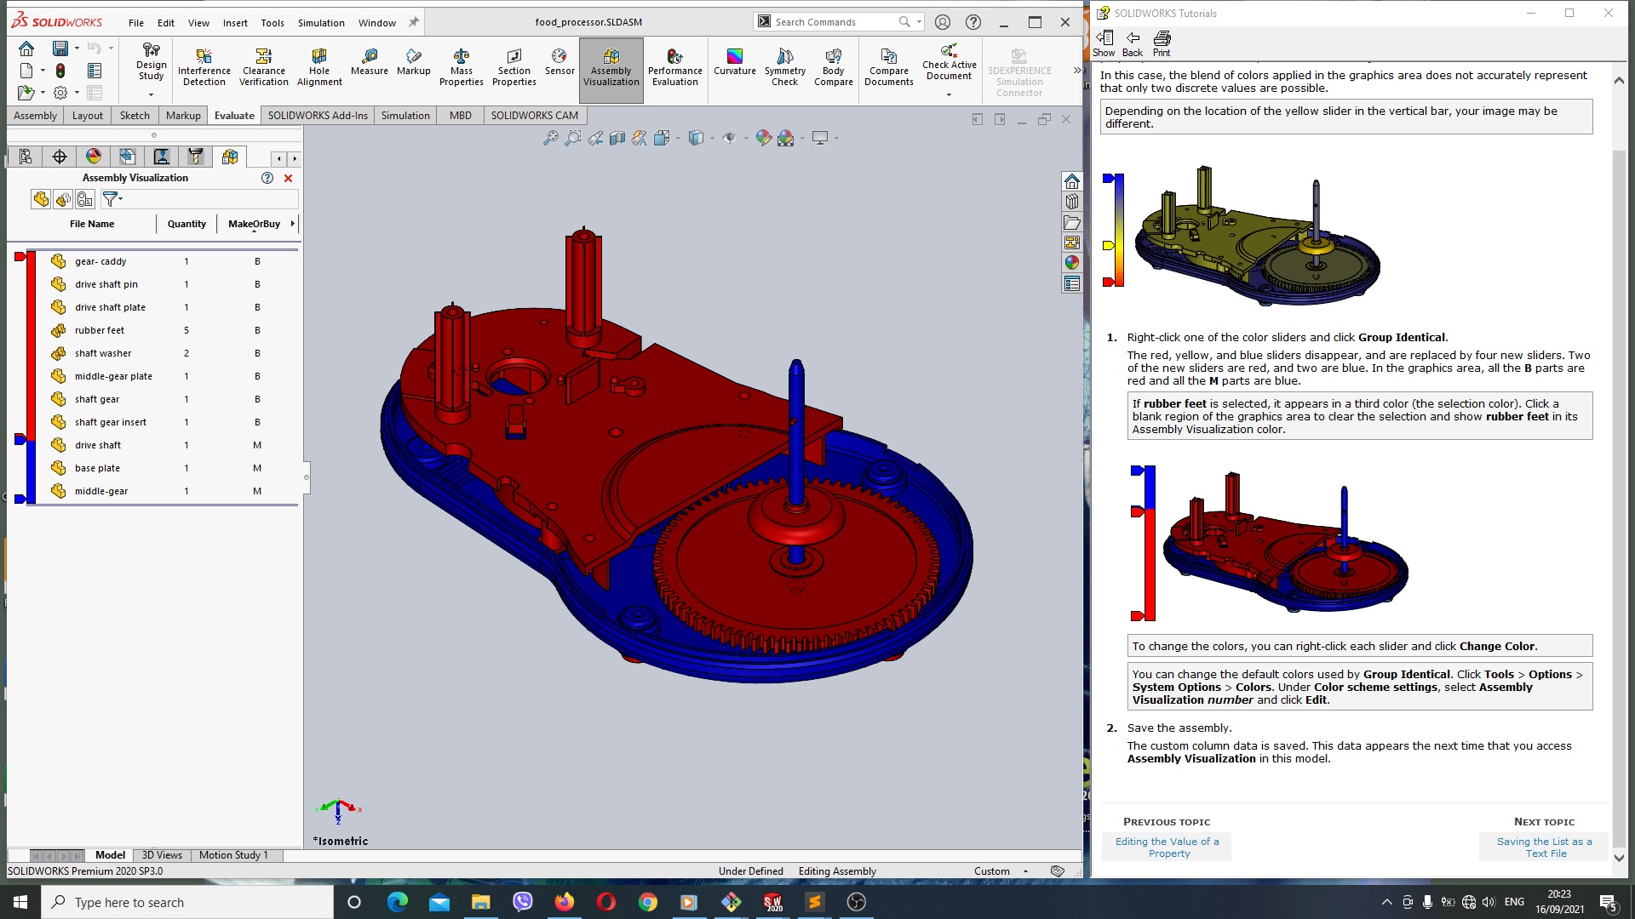
Task: Open the filter dropdown in Assembly Visualization
Action: tap(112, 199)
